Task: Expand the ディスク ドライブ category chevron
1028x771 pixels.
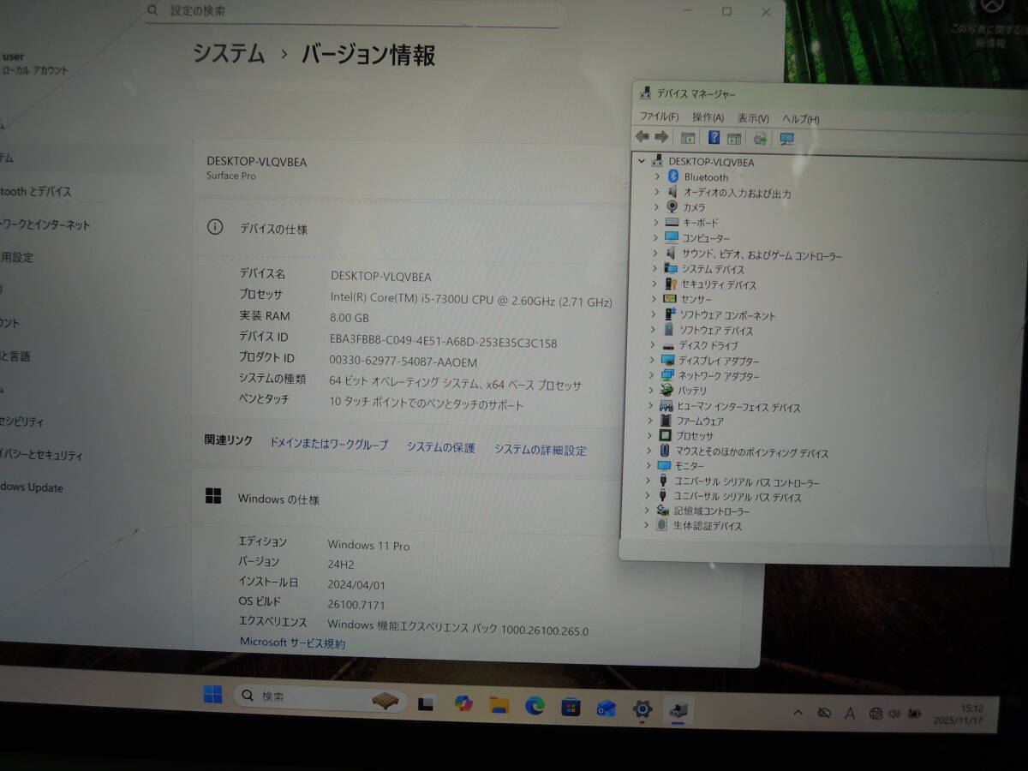Action: click(x=653, y=345)
